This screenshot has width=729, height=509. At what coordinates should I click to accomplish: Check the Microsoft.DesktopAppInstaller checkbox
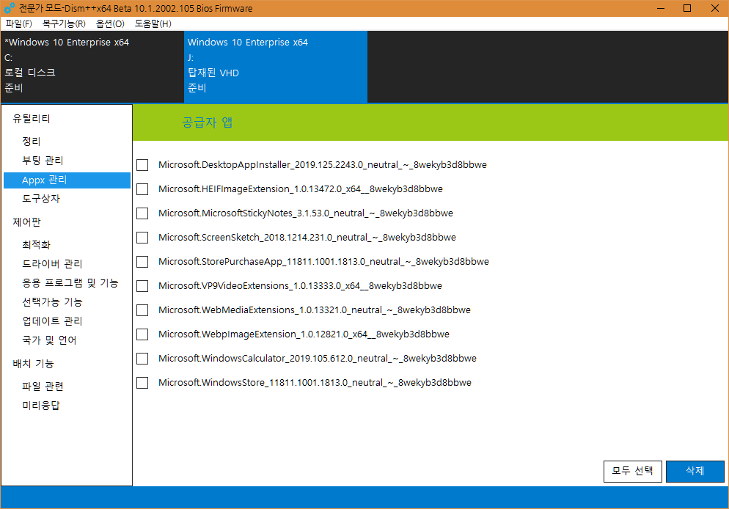tap(142, 165)
